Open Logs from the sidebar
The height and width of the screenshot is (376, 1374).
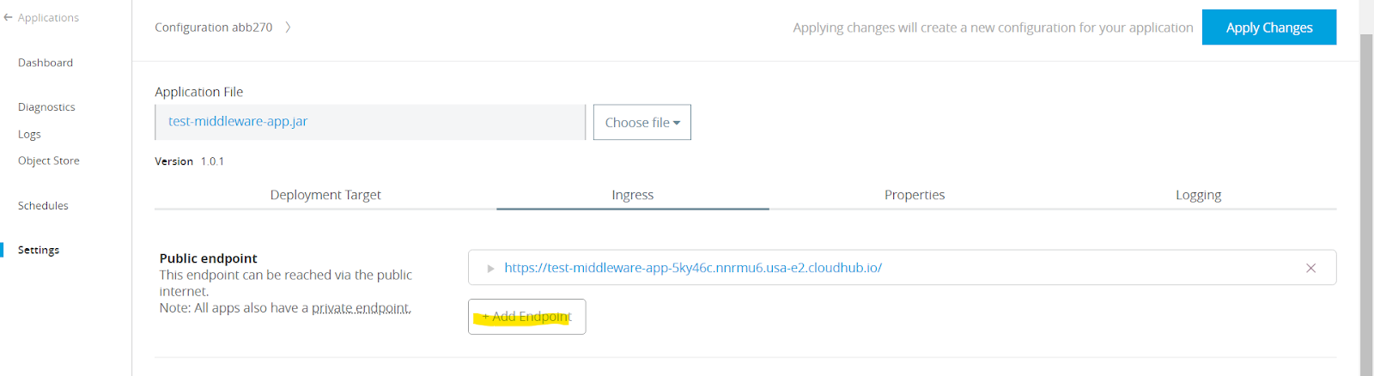point(29,135)
